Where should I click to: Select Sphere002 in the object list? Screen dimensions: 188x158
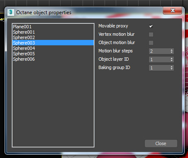[x=53, y=37]
